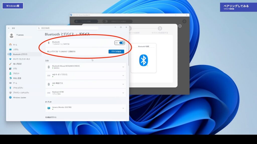The width and height of the screenshot is (257, 144).
Task: Open アクセシビリティ settings
Action: tap(18, 88)
